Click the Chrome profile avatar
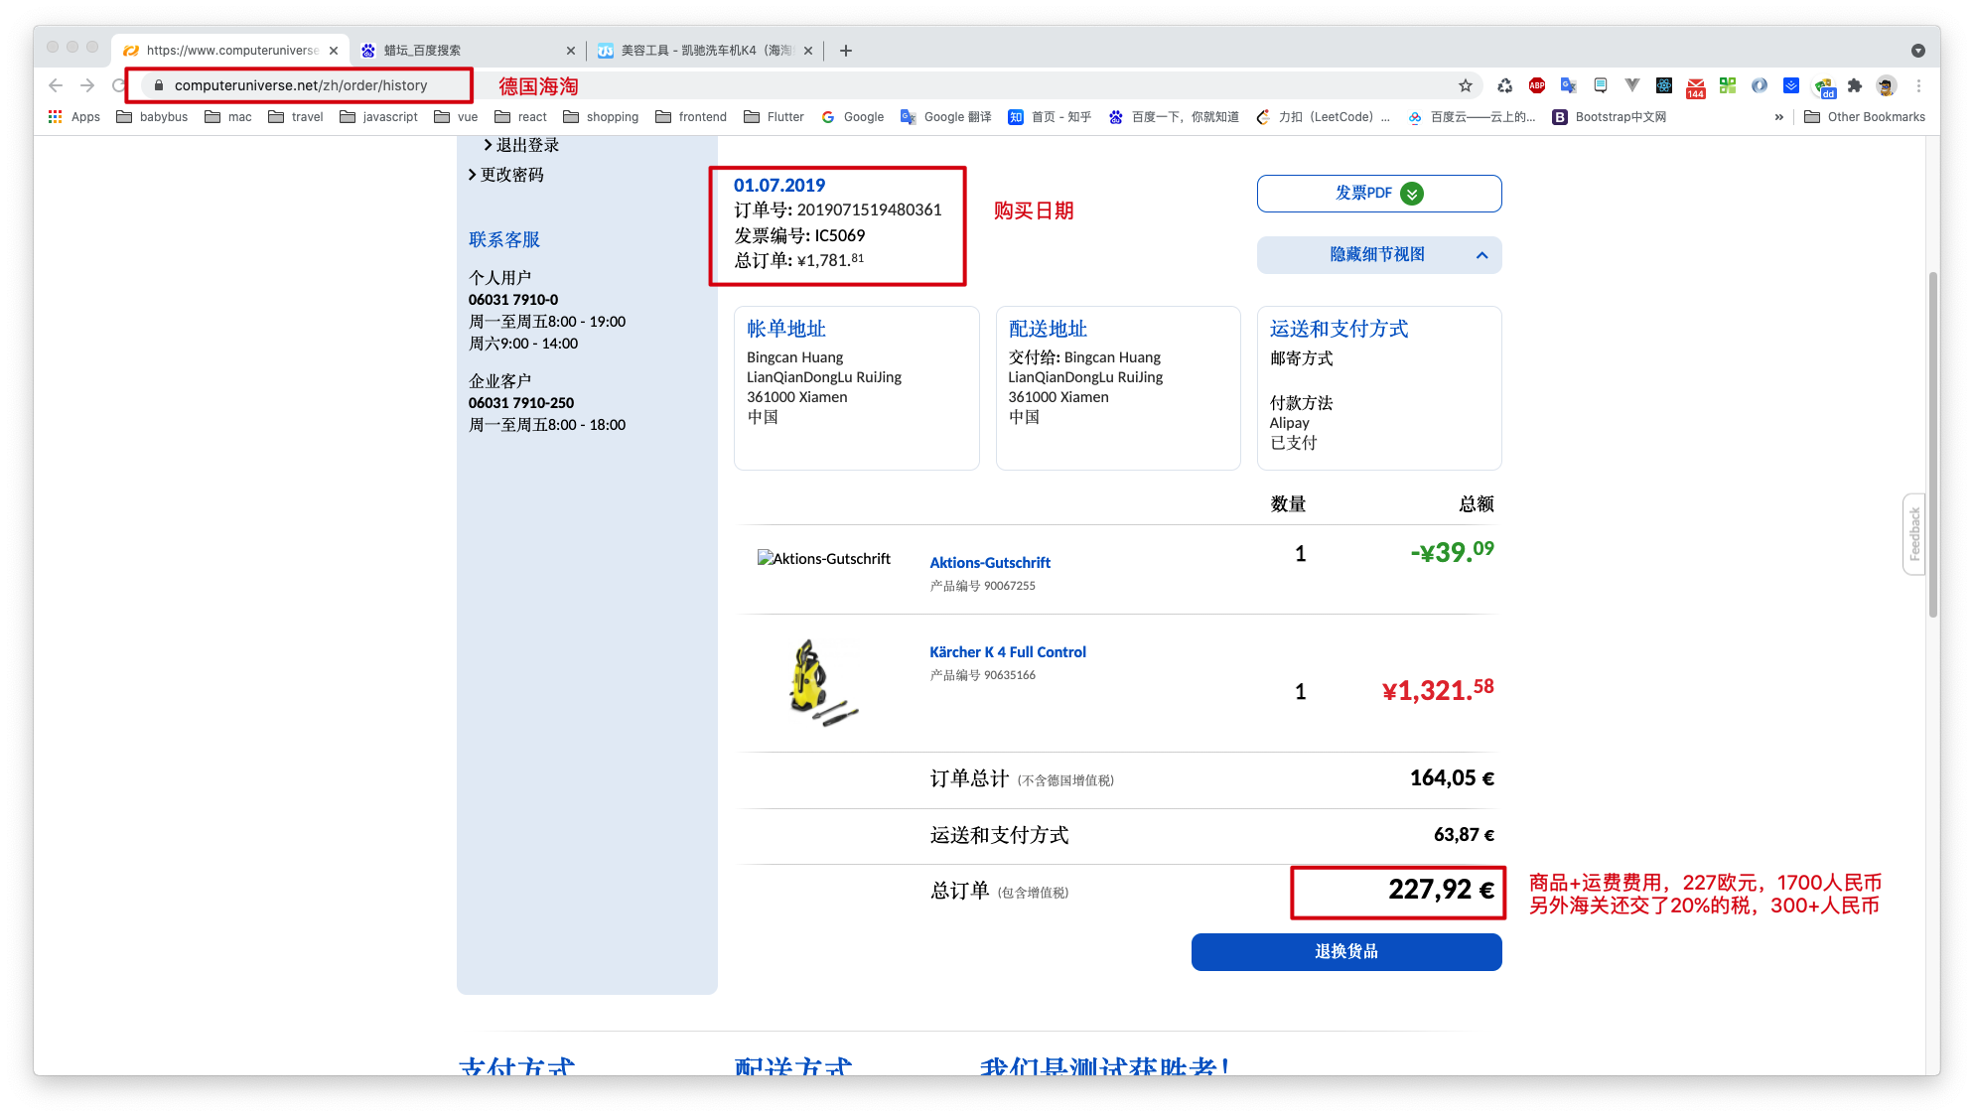This screenshot has width=1974, height=1117. point(1886,85)
